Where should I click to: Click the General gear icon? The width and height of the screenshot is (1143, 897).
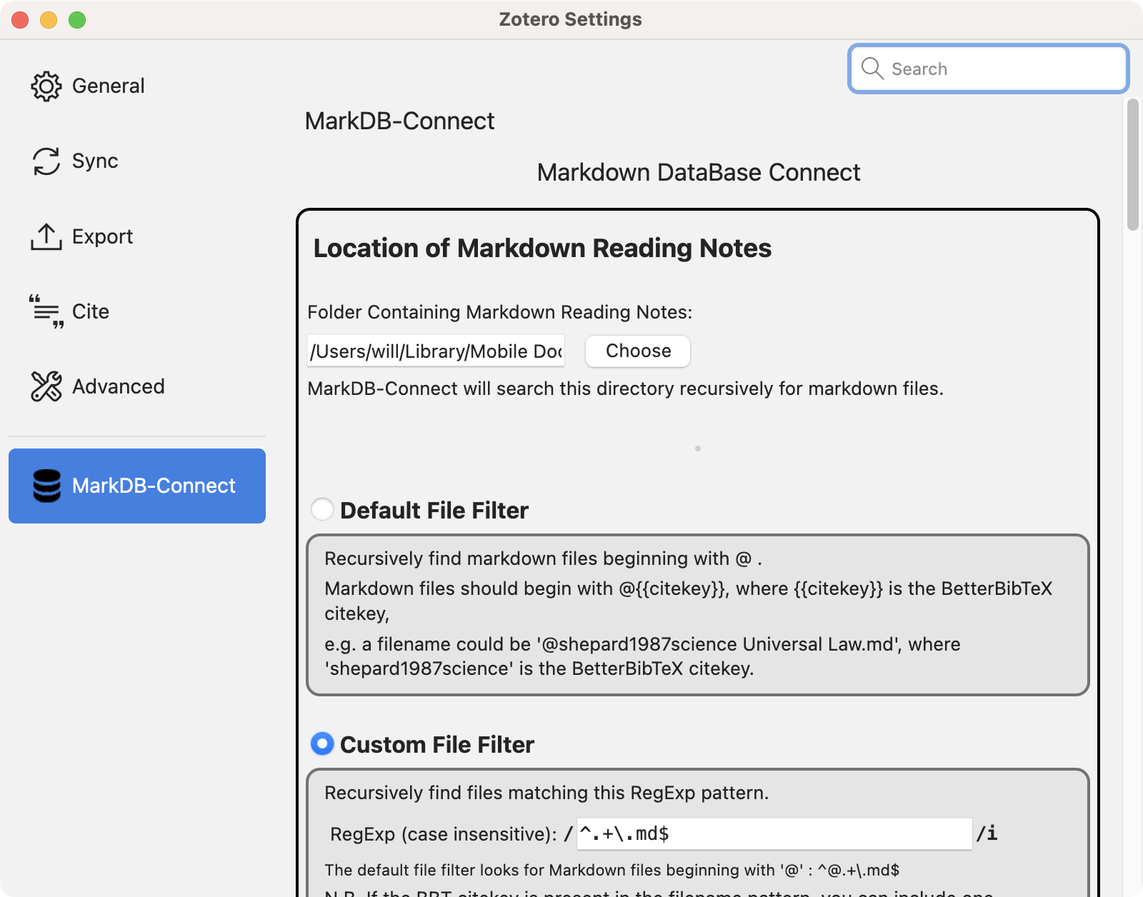[46, 86]
